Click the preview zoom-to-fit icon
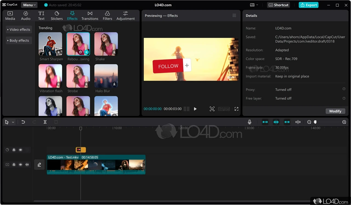Image resolution: width=351 pixels, height=205 pixels. pyautogui.click(x=212, y=109)
